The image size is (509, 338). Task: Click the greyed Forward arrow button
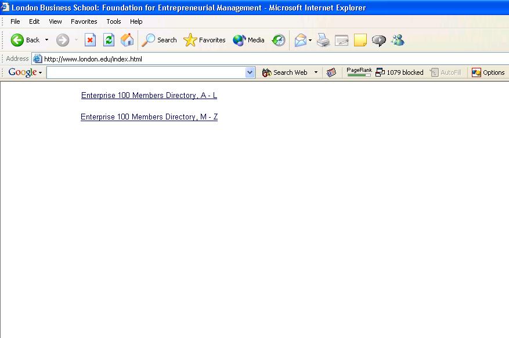click(x=63, y=40)
